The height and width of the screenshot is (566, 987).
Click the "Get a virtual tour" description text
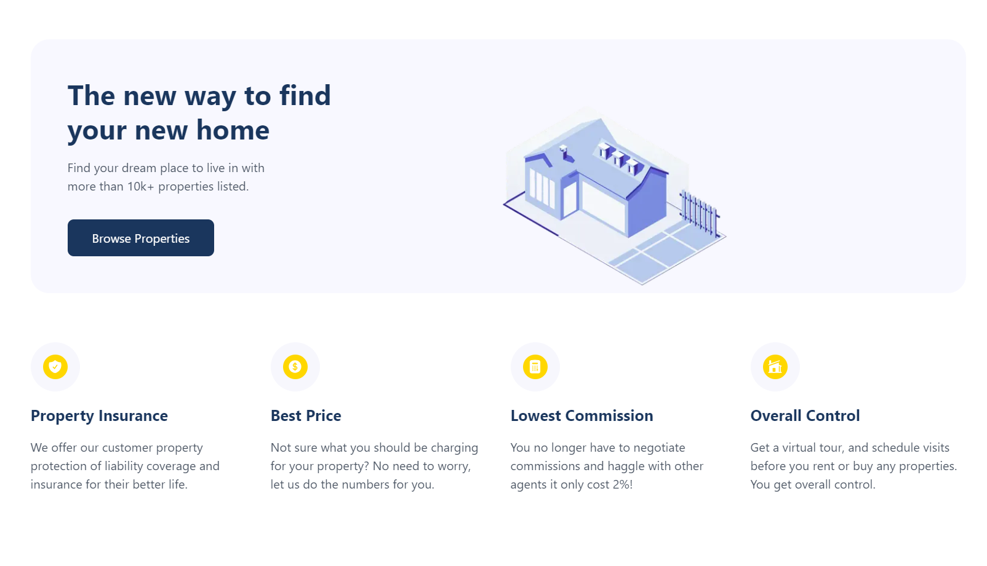pos(853,466)
